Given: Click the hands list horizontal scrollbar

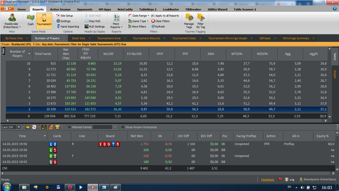Looking at the screenshot, I should (x=168, y=173).
